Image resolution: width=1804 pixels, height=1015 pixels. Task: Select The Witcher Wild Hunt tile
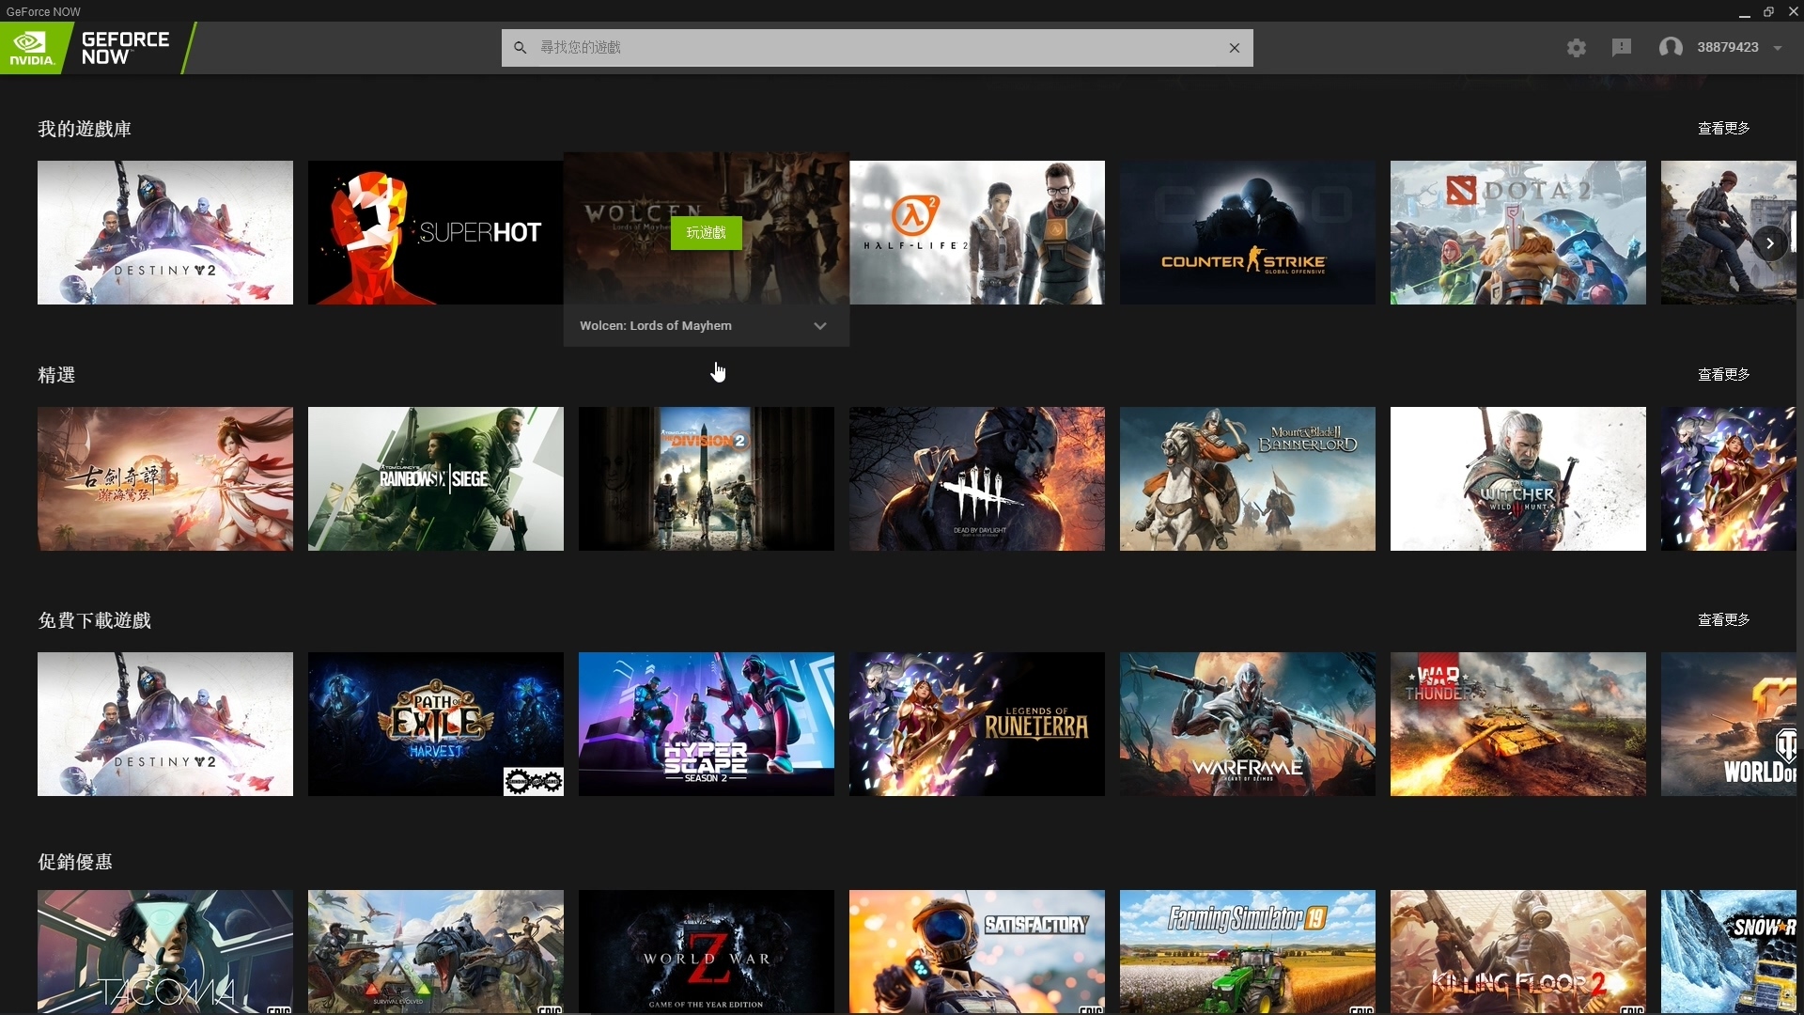1518,478
